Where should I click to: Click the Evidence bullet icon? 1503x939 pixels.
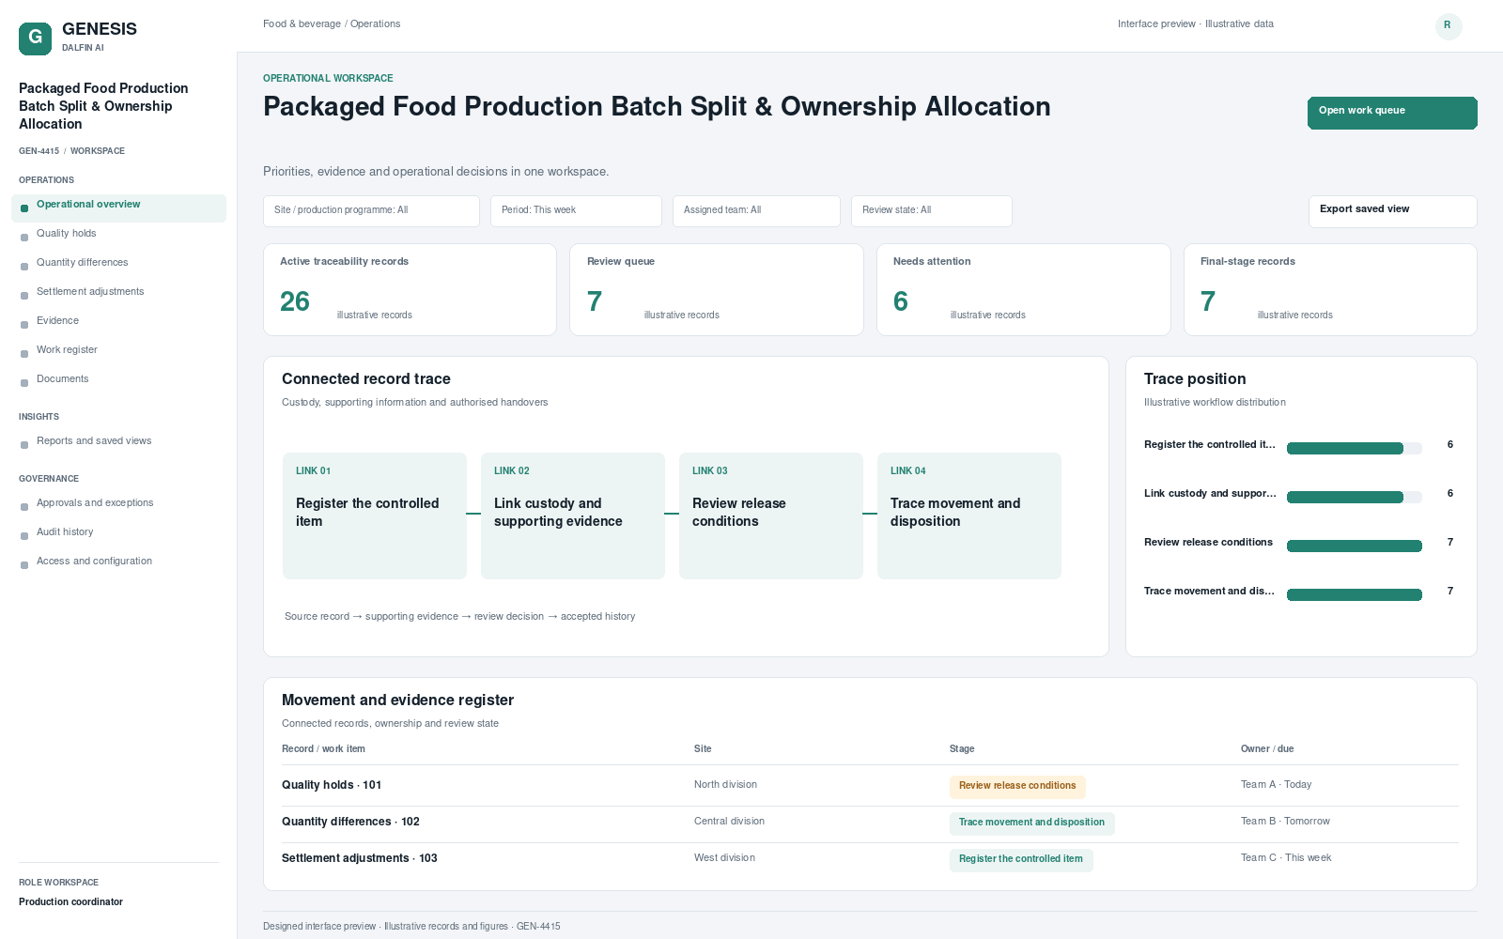click(x=24, y=325)
